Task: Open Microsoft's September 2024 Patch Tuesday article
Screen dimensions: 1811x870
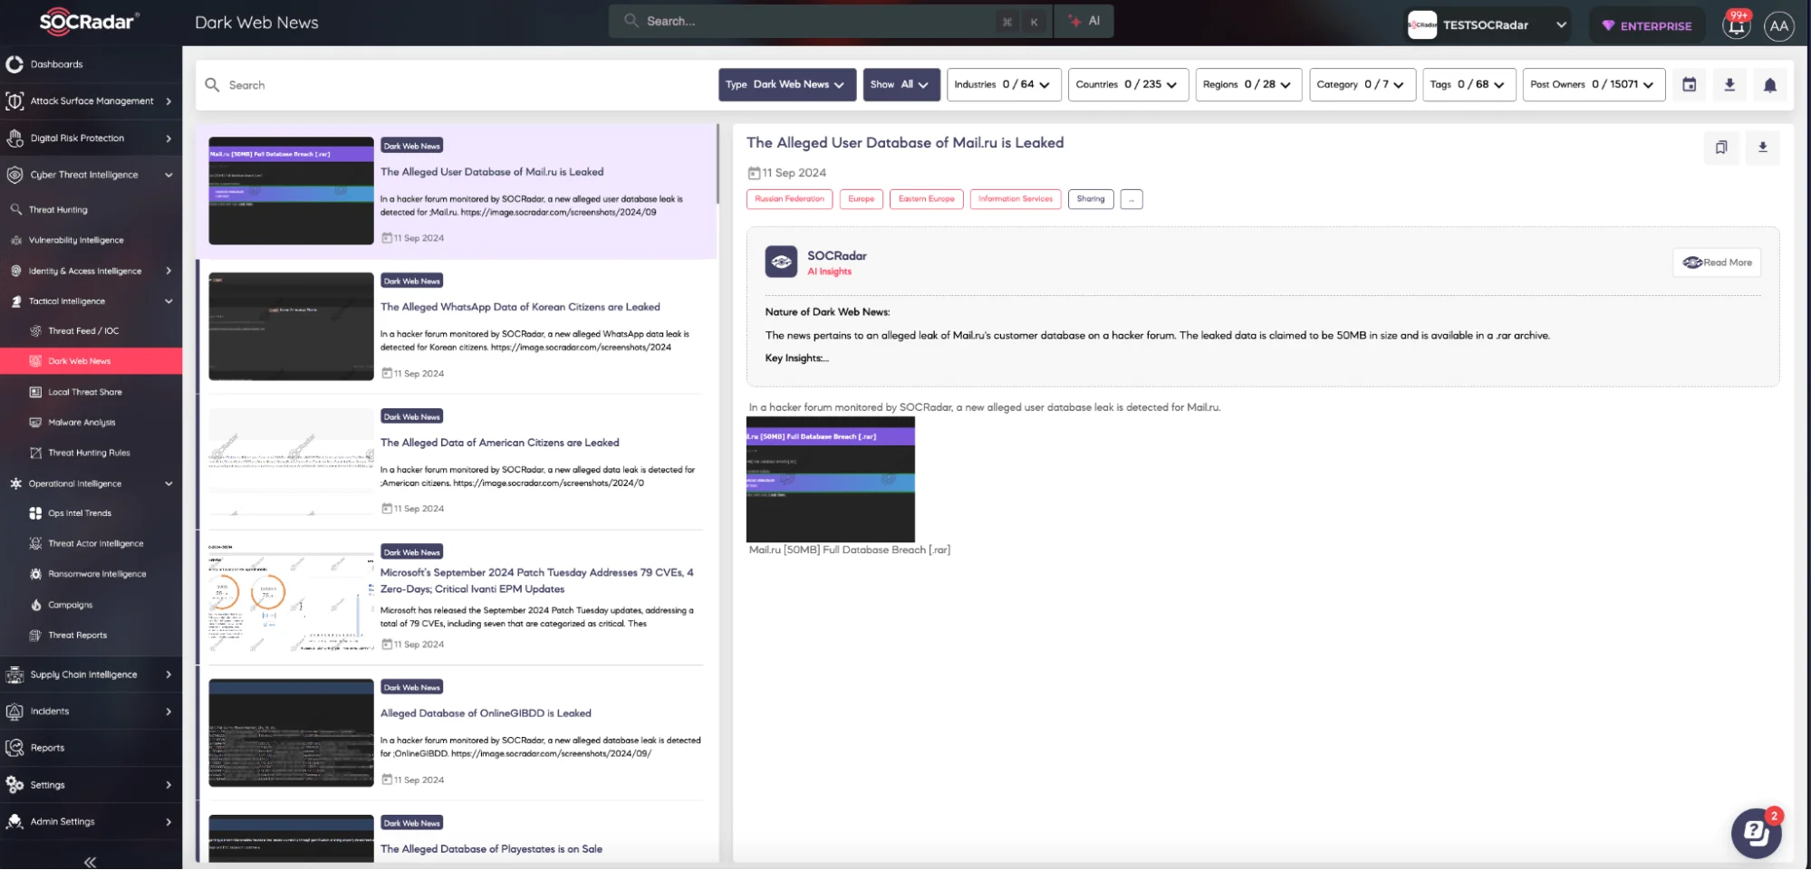Action: tap(537, 581)
